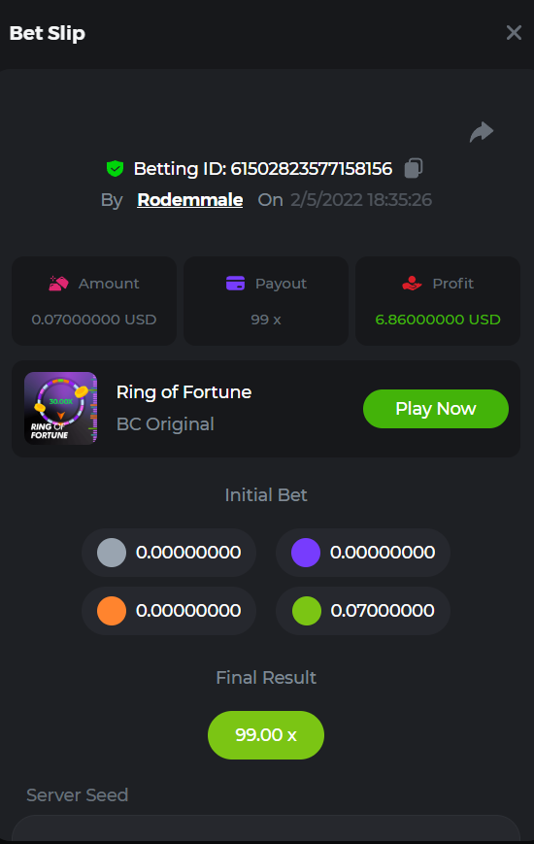
Task: Select the gray color bet circle
Action: [x=112, y=553]
